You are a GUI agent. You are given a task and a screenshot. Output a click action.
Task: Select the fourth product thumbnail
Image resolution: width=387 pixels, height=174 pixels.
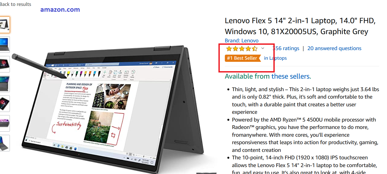point(5,84)
